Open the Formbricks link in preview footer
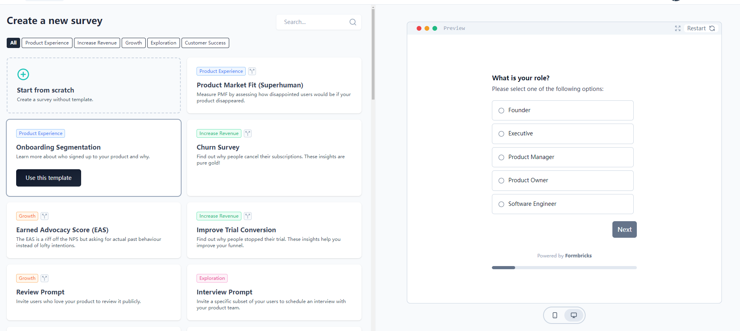Image resolution: width=740 pixels, height=331 pixels. (x=578, y=256)
